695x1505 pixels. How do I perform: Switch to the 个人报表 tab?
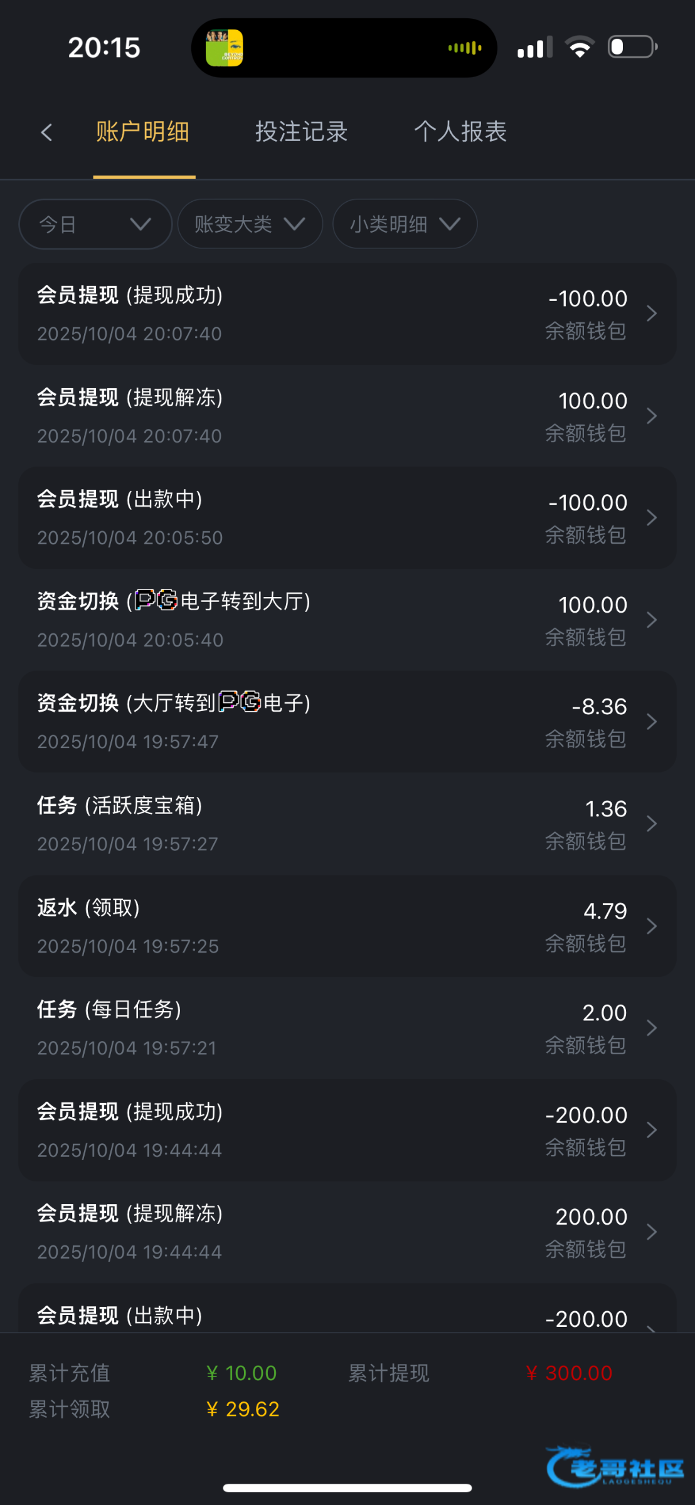coord(460,132)
